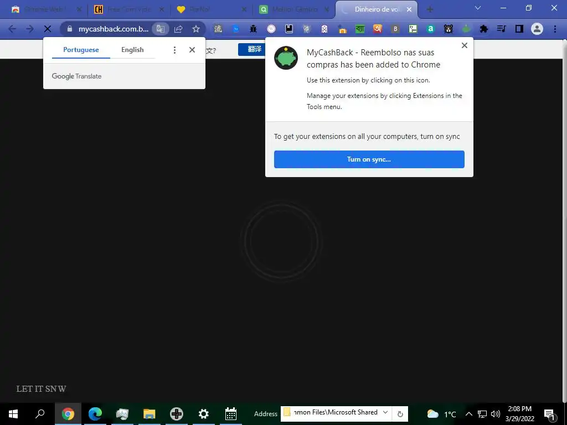The width and height of the screenshot is (567, 425).
Task: Switch to the Chrome Web Store tab
Action: tap(45, 9)
